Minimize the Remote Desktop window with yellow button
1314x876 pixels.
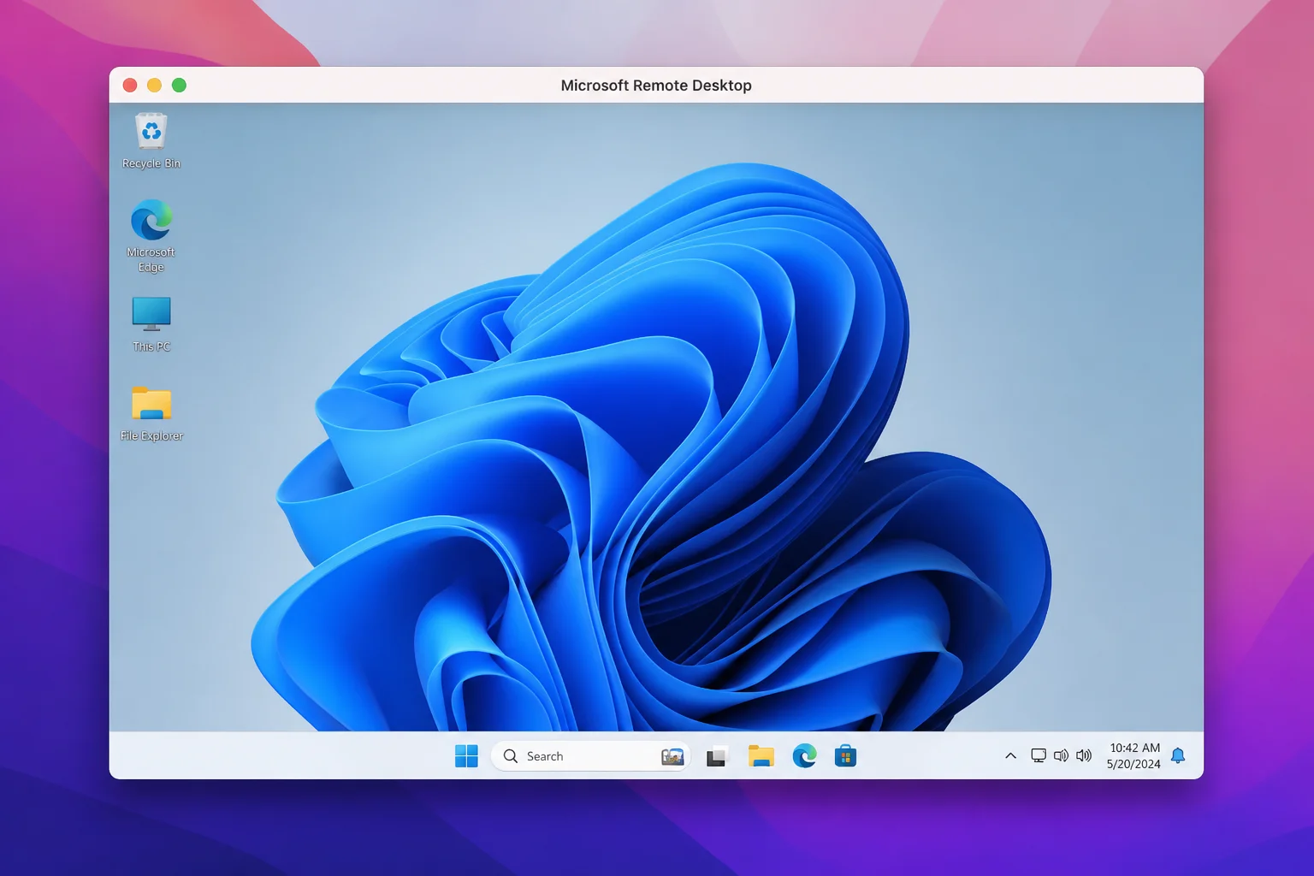pos(154,85)
